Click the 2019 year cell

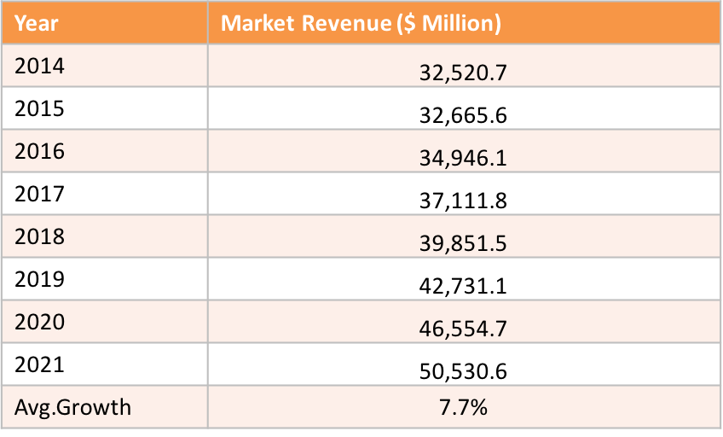(x=105, y=279)
